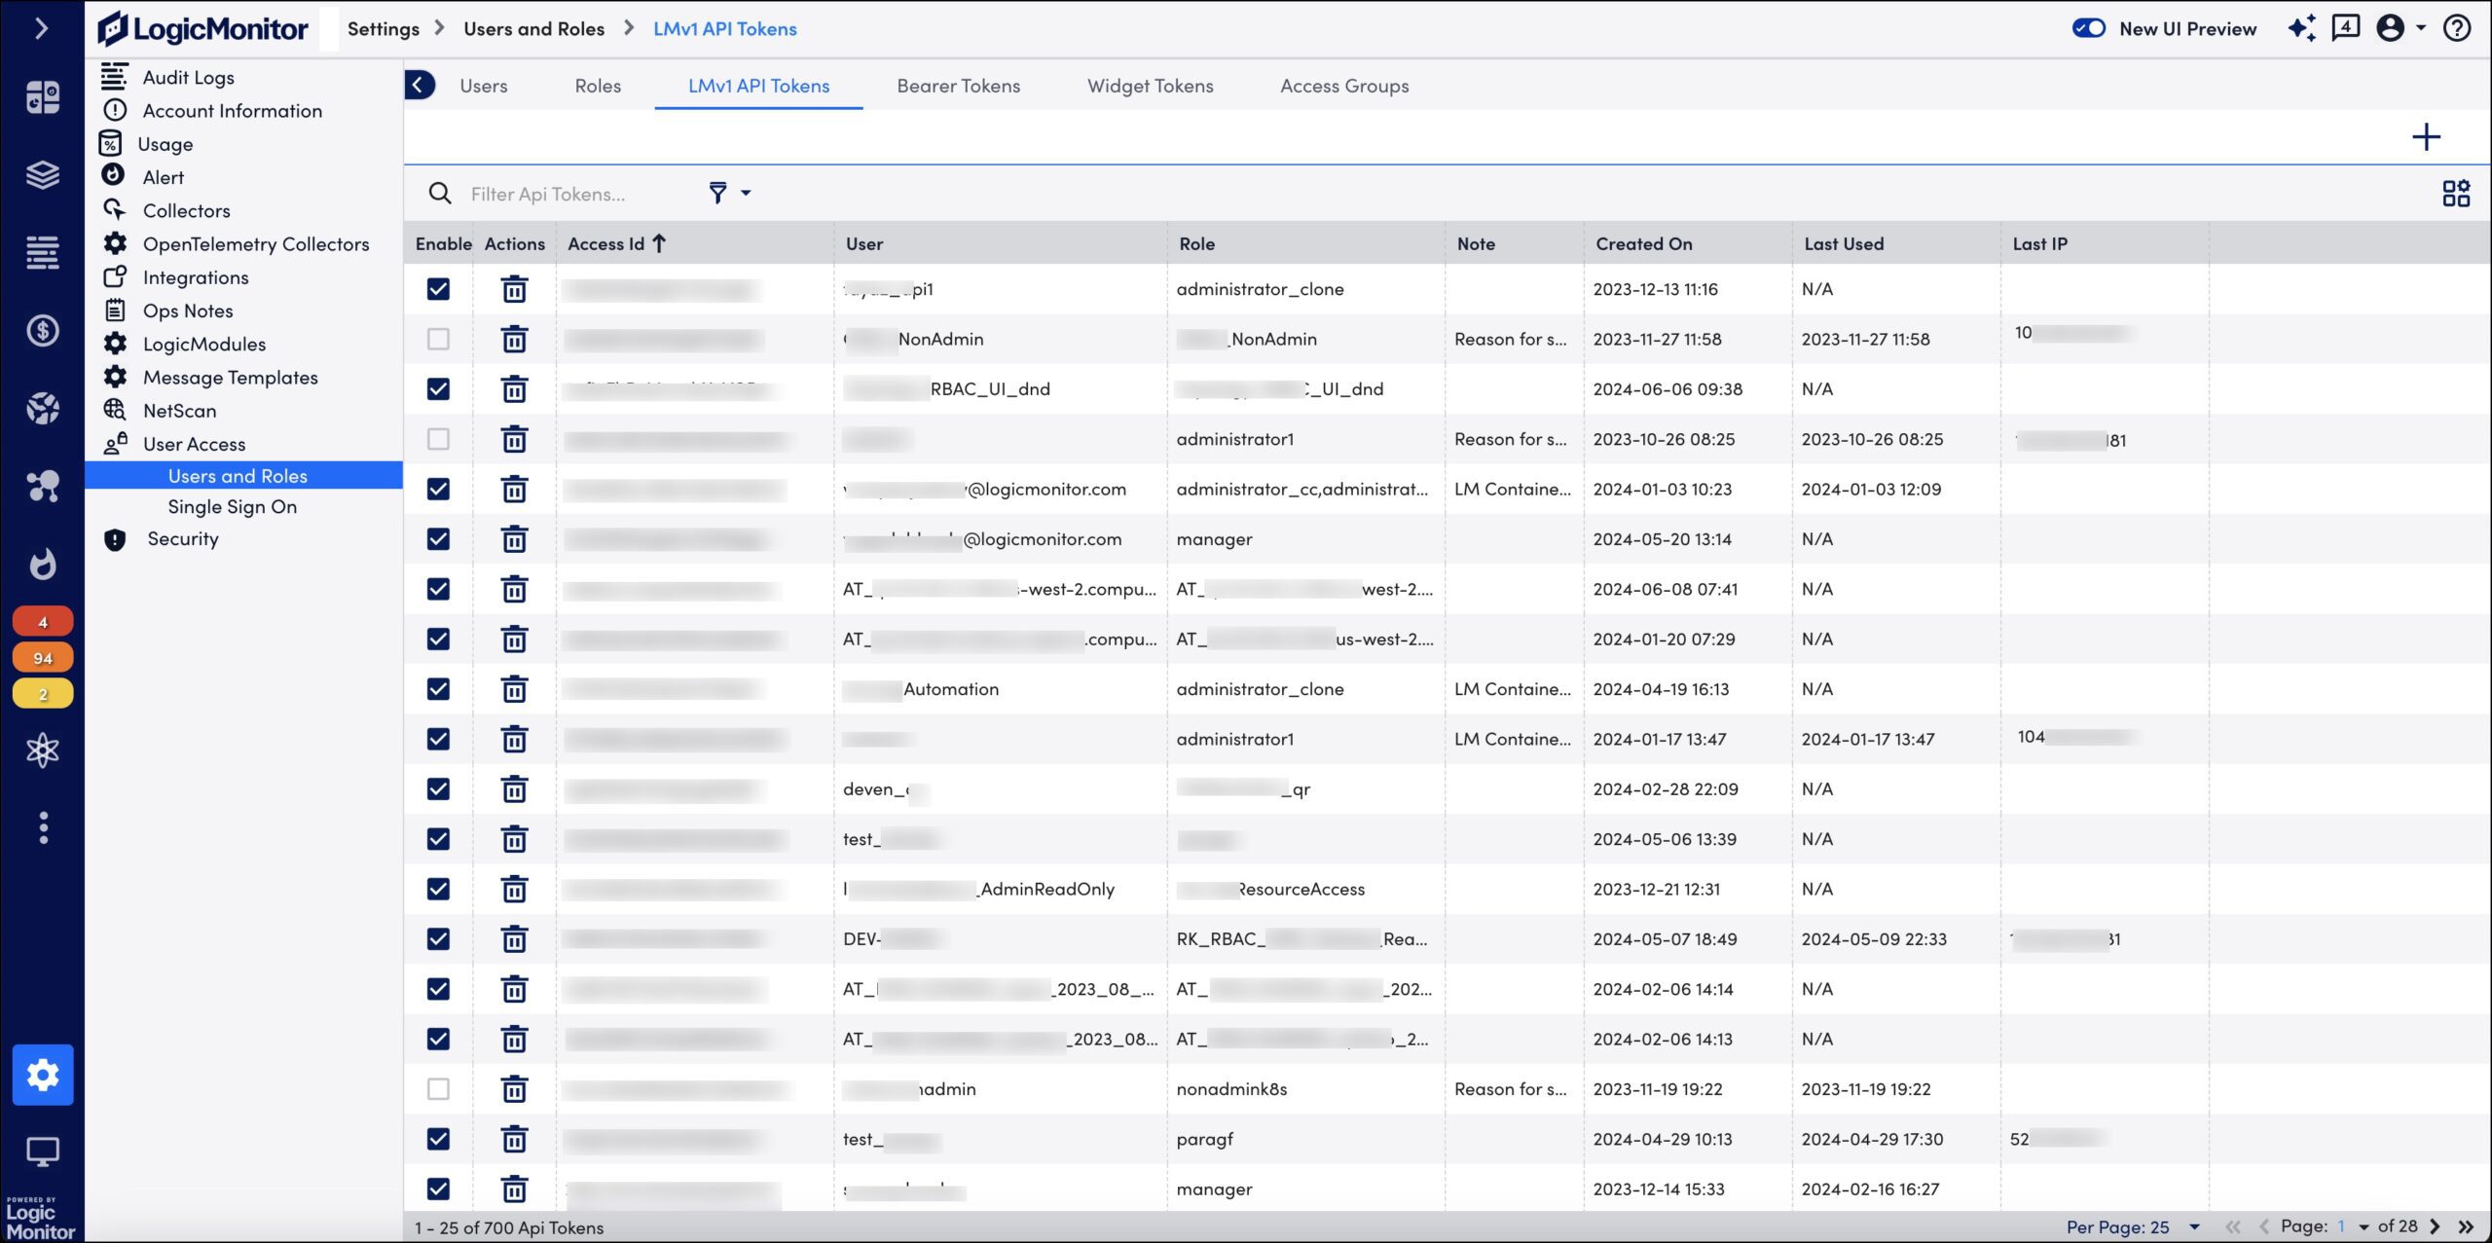Expand the user profile menu chevron

2421,28
